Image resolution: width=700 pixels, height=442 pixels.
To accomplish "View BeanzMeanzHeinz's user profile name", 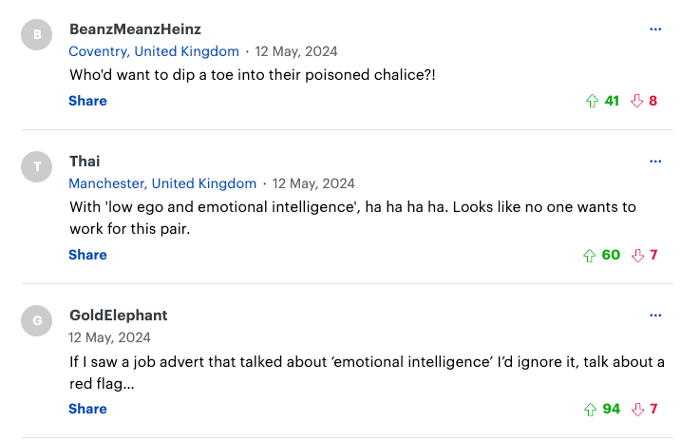I will coord(135,29).
